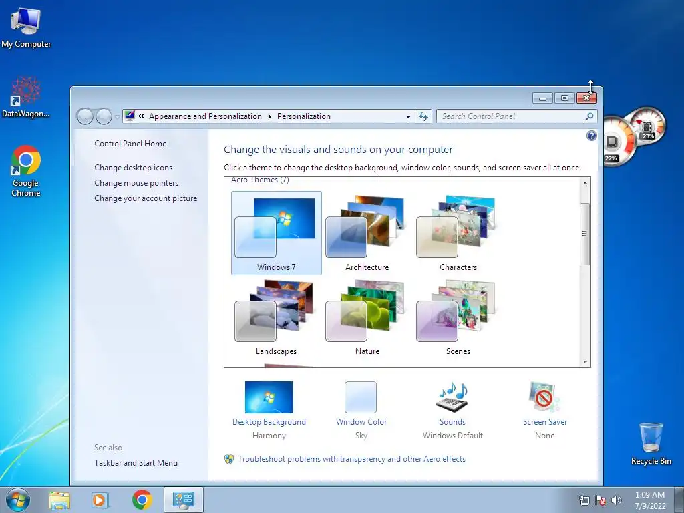Viewport: 684px width, 513px height.
Task: Click the theme list scroll up arrow
Action: tap(585, 183)
